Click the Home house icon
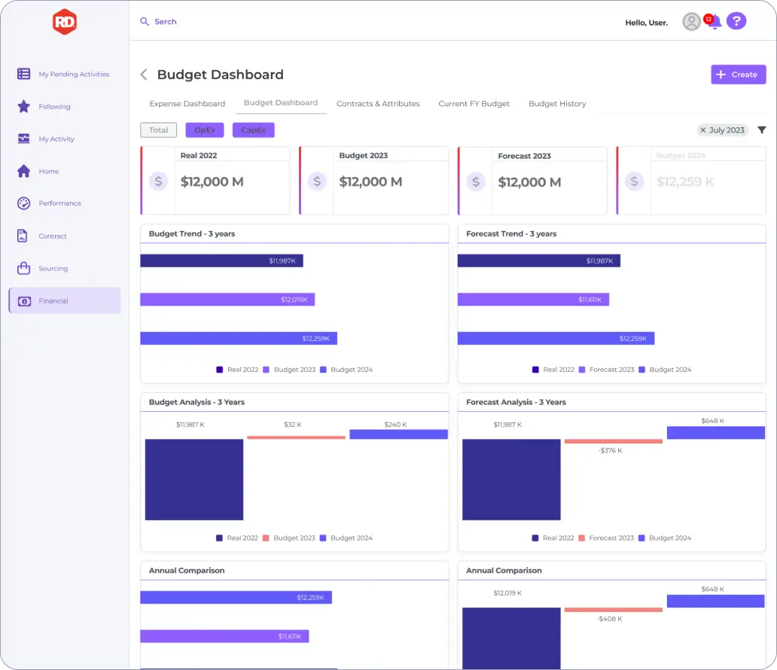The height and width of the screenshot is (670, 777). pos(24,171)
